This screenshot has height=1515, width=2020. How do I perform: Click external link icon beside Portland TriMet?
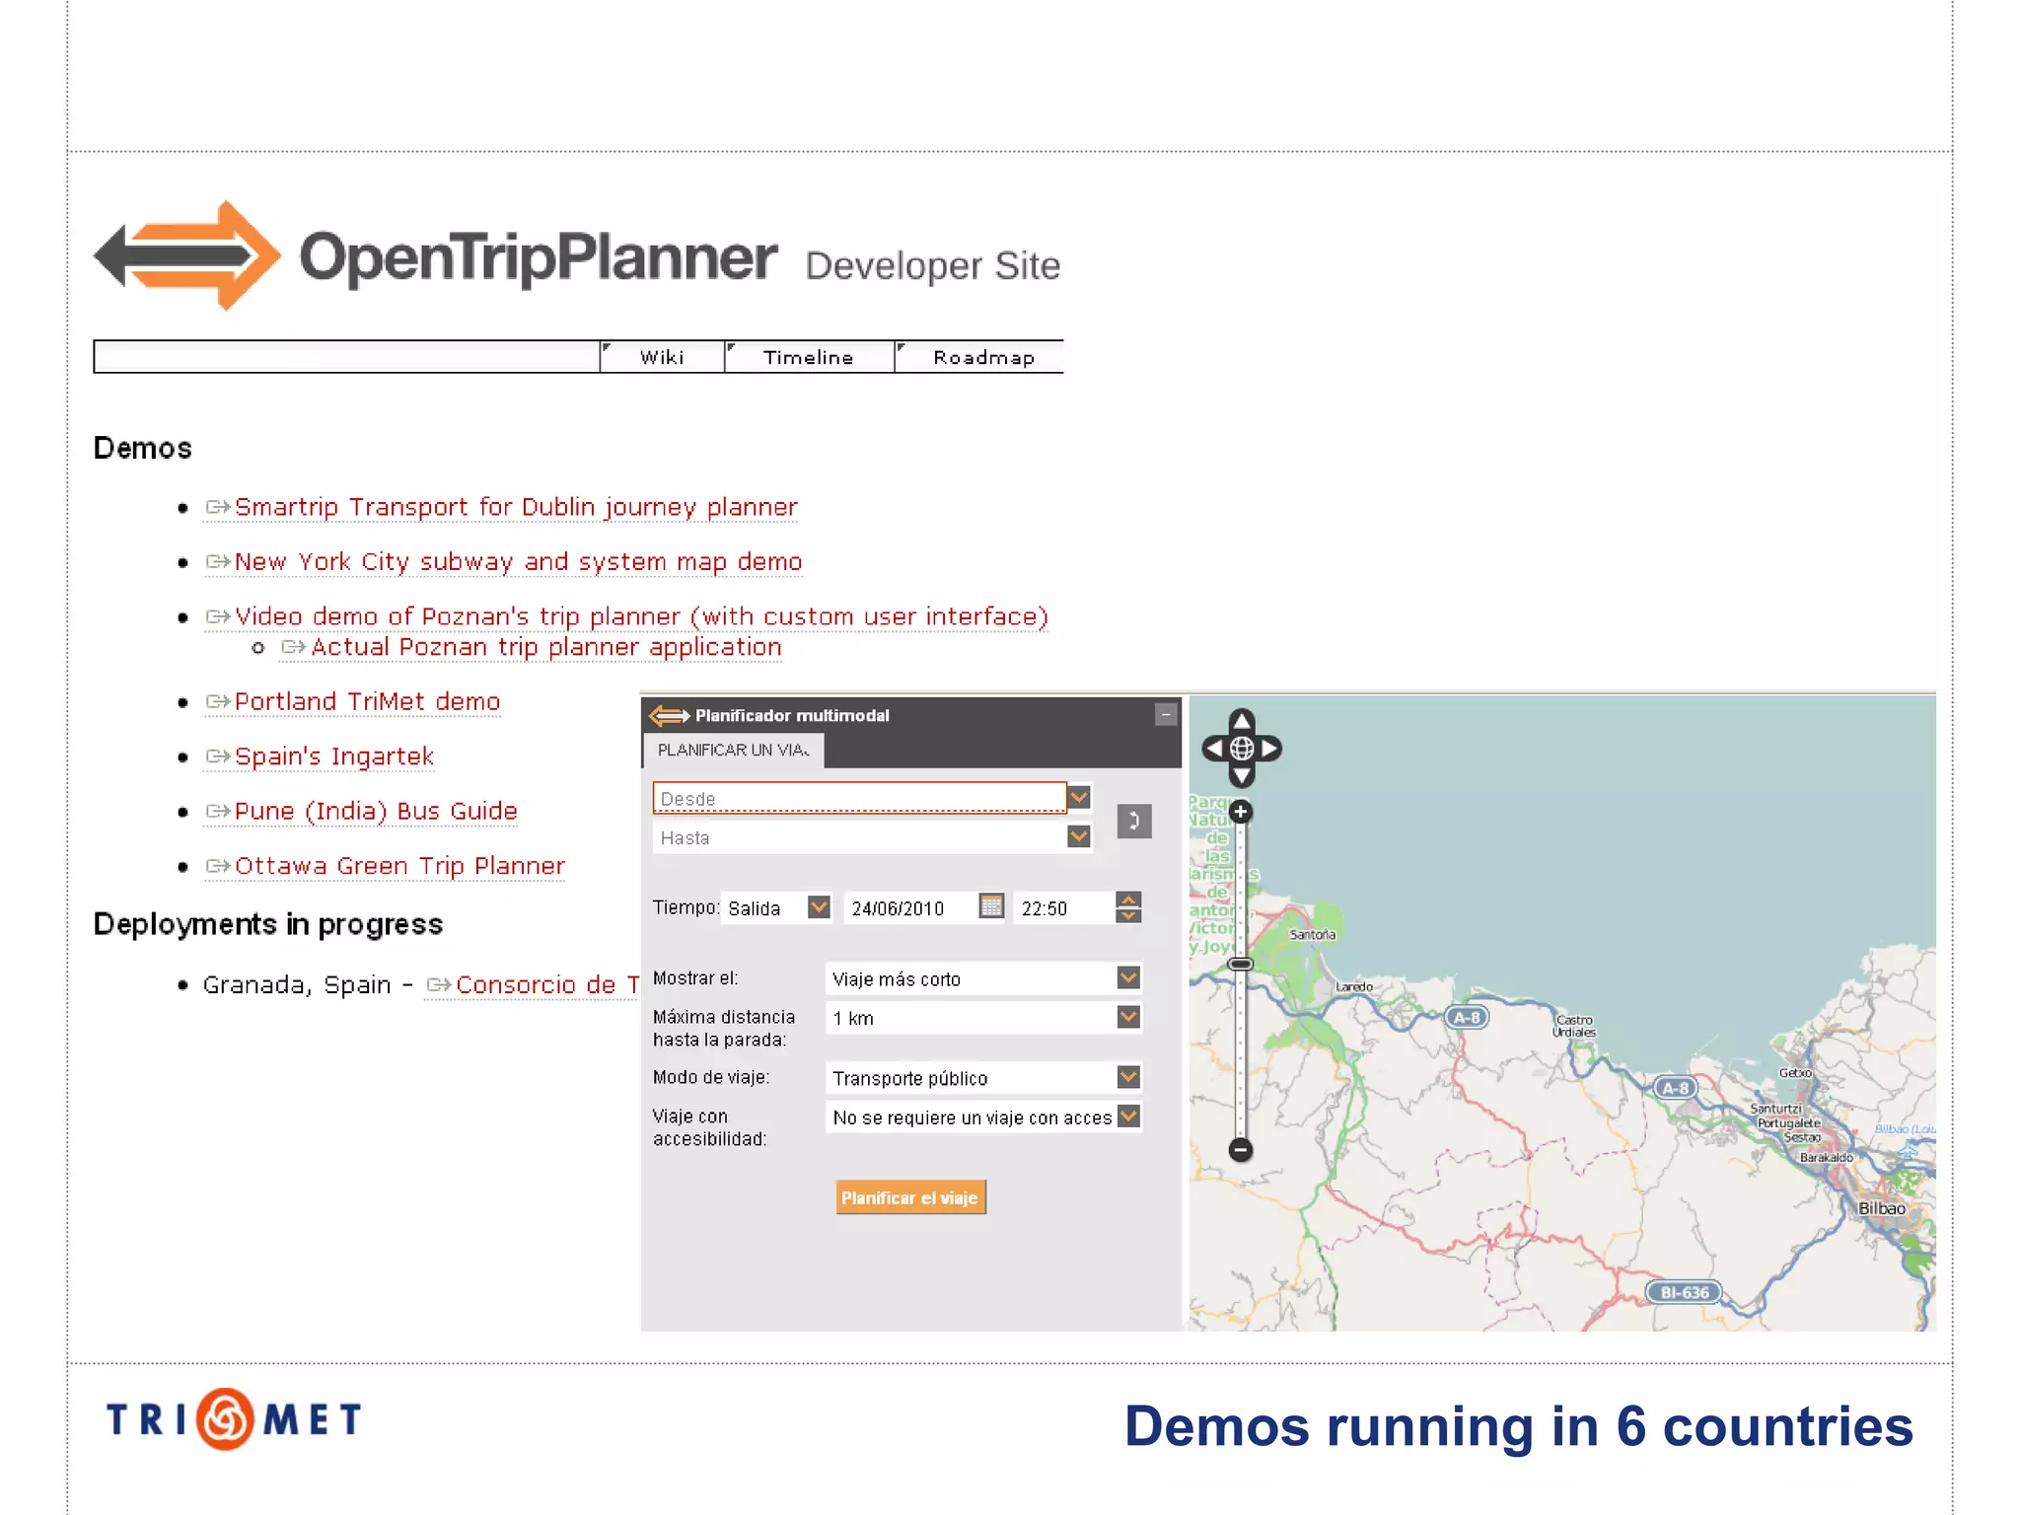coord(217,701)
